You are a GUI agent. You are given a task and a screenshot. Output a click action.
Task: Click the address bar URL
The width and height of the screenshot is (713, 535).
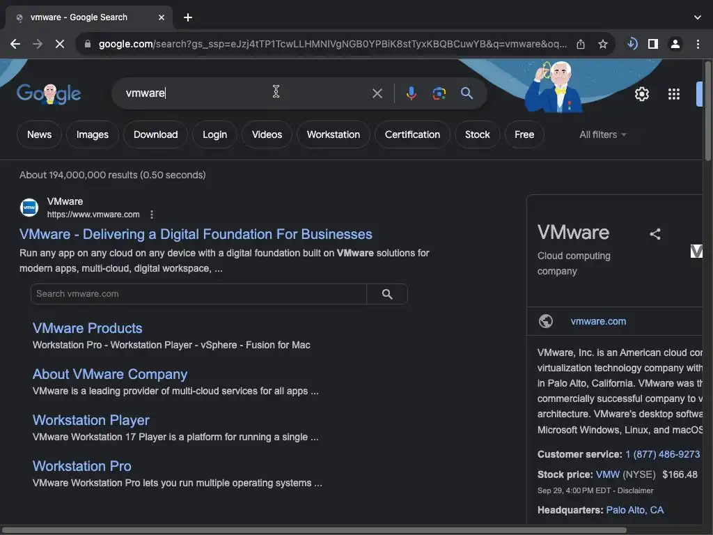tap(332, 44)
